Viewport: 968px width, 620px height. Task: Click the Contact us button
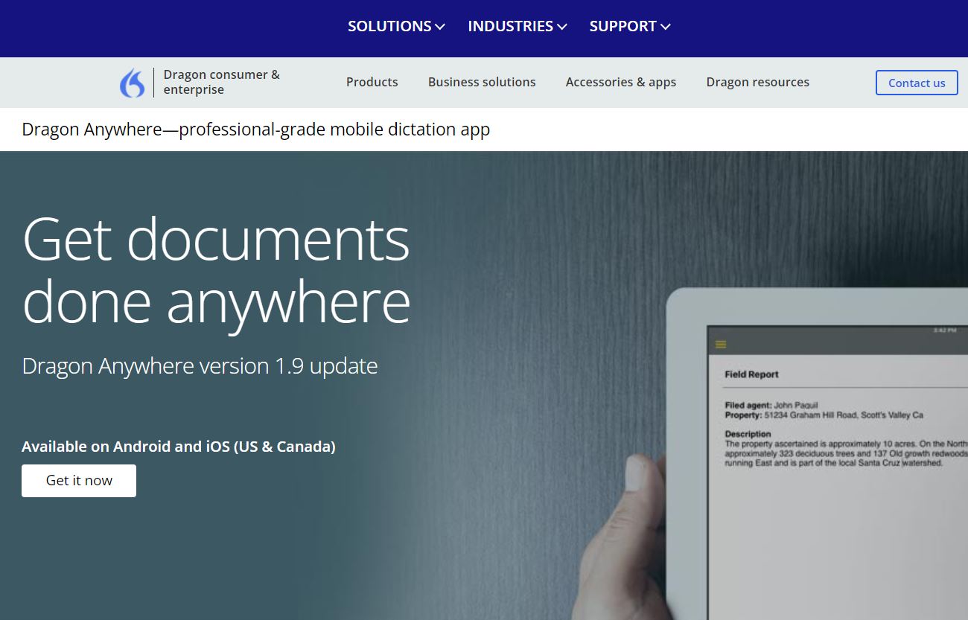(917, 83)
